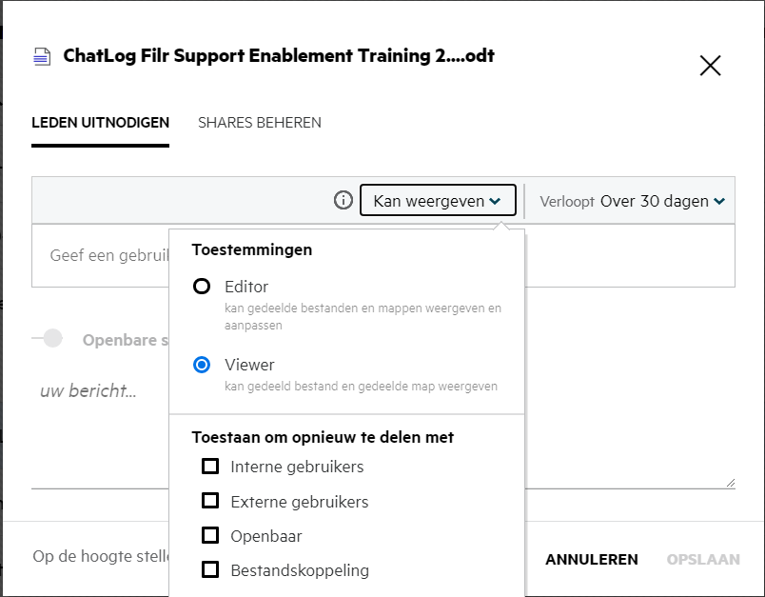Open the Leden uitnodigen tab
The height and width of the screenshot is (597, 765).
(x=100, y=123)
